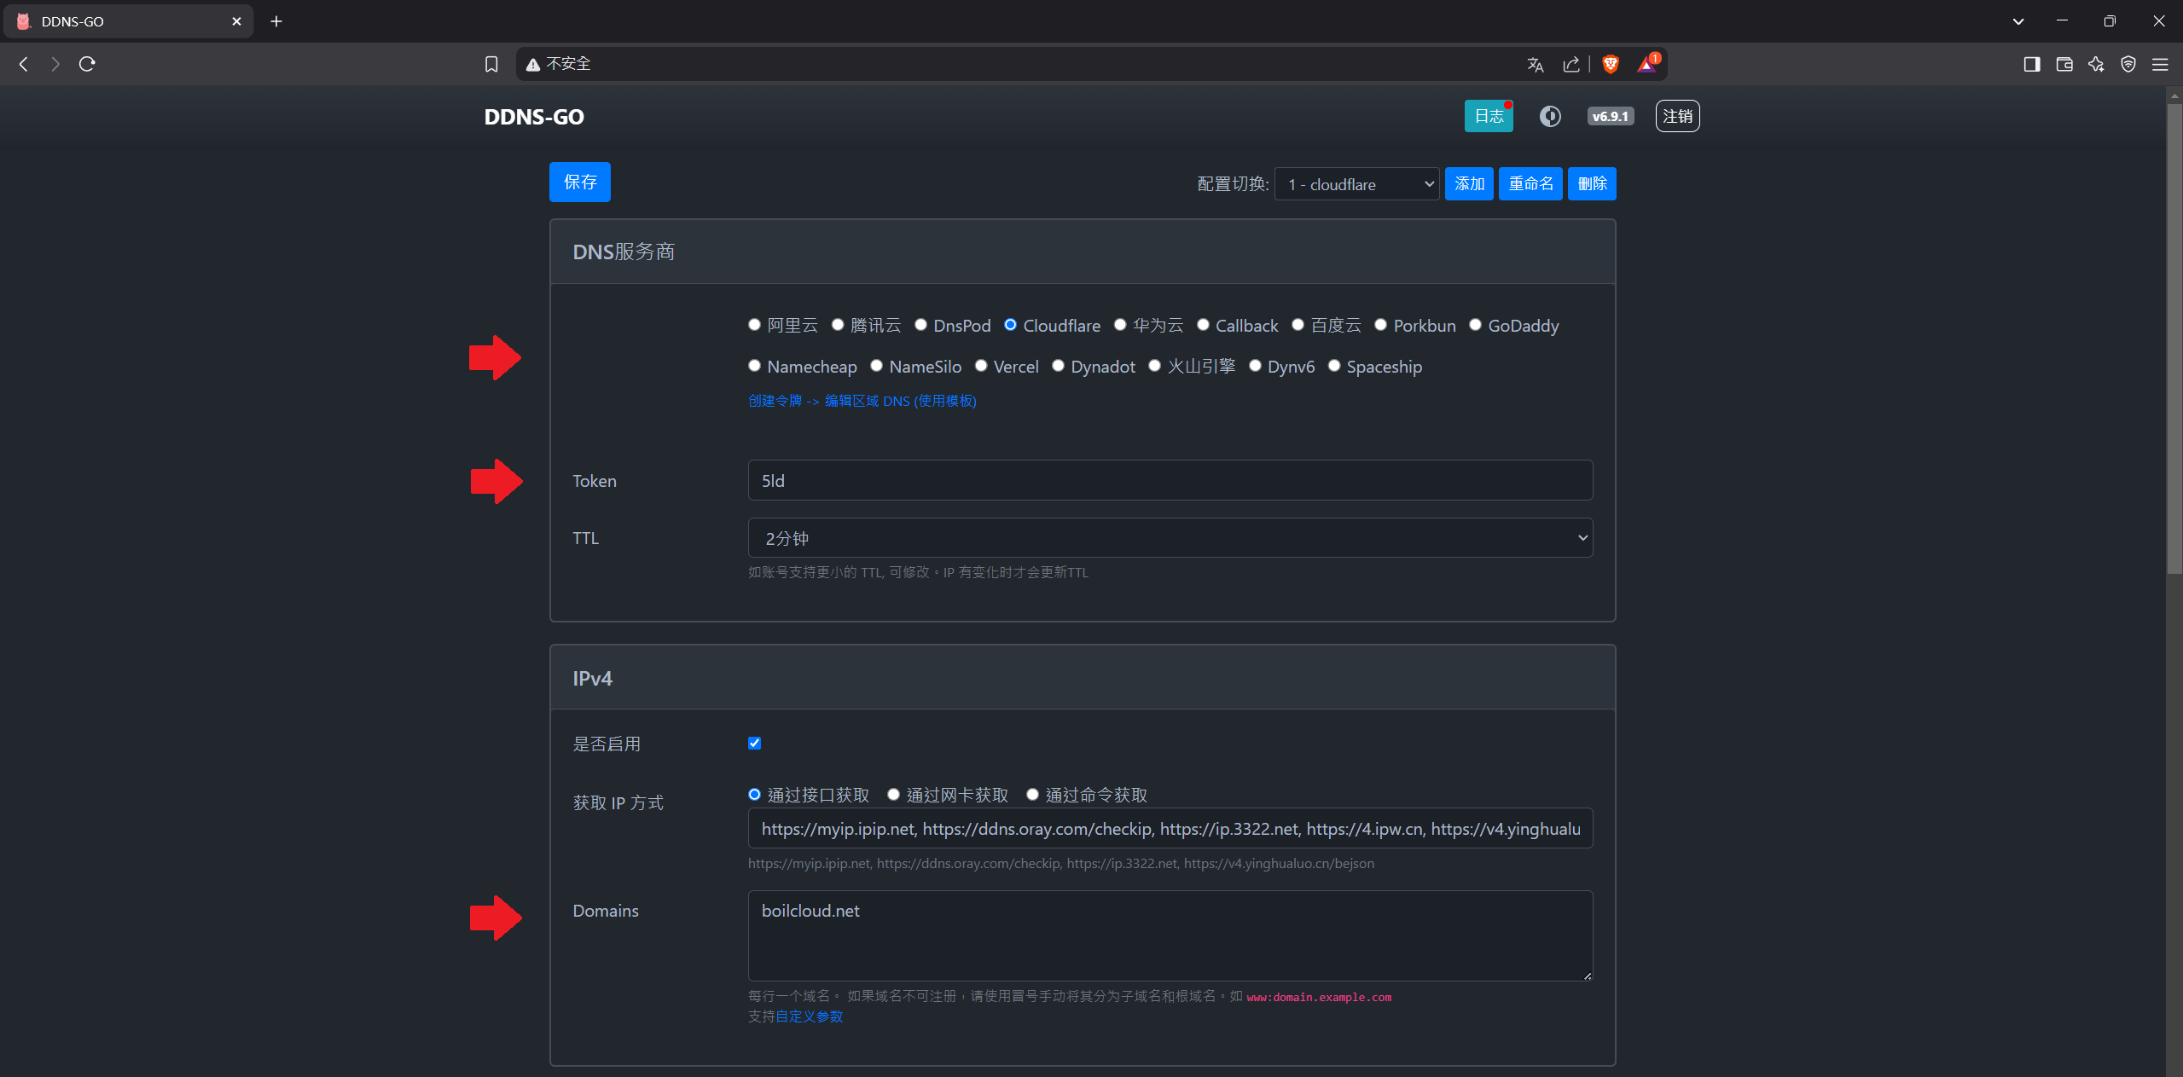Open Brave Rewards triangle icon
2183x1077 pixels.
point(1647,64)
